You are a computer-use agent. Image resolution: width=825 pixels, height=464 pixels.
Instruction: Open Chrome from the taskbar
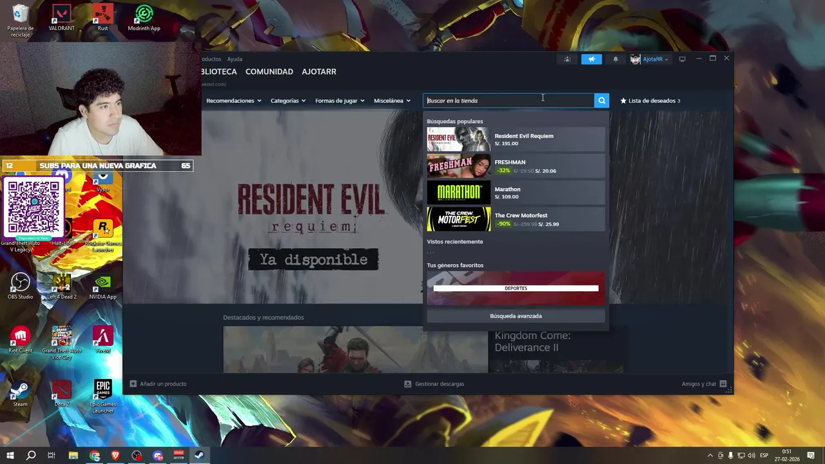(95, 456)
